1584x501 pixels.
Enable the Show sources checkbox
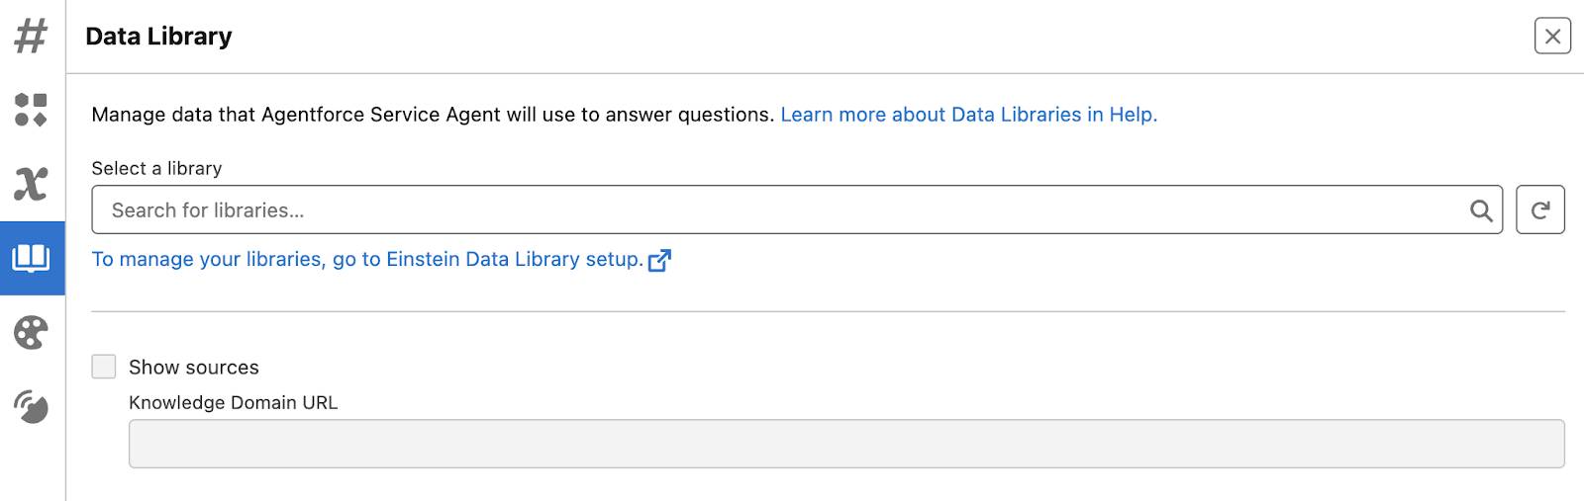tap(104, 367)
